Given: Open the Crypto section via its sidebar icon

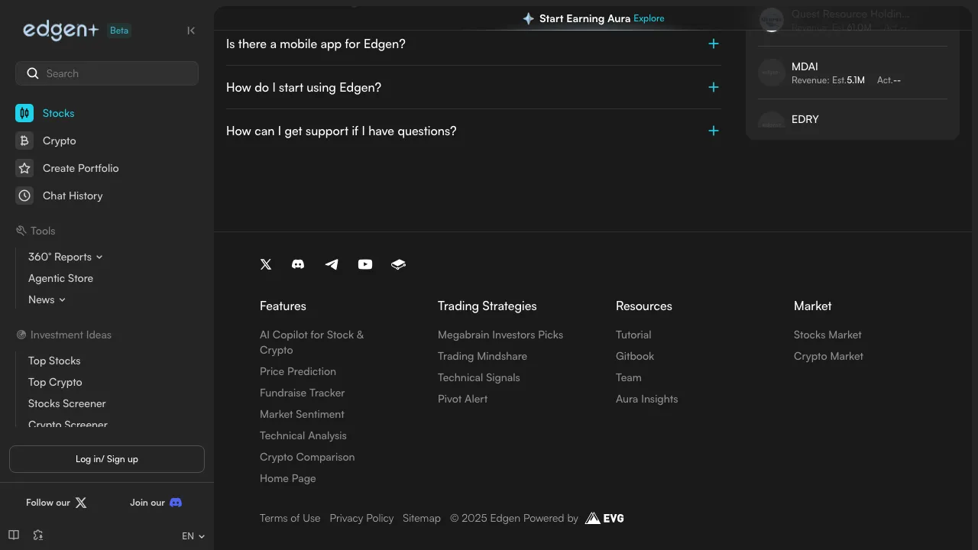Looking at the screenshot, I should tap(24, 141).
